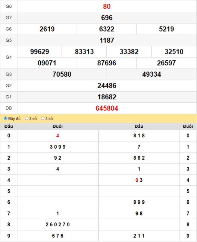197x242 pixels.
Task: Click G8 prize number 80
Action: coord(107,6)
